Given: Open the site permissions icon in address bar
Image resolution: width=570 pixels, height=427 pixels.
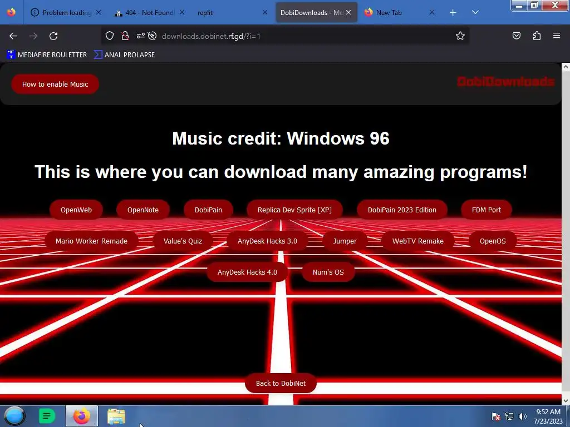Looking at the screenshot, I should tap(141, 36).
